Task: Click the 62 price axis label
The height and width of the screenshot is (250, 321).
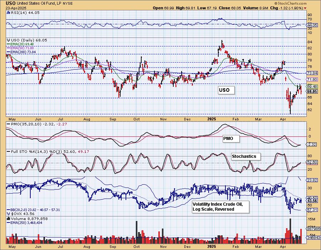Action: 310,110
